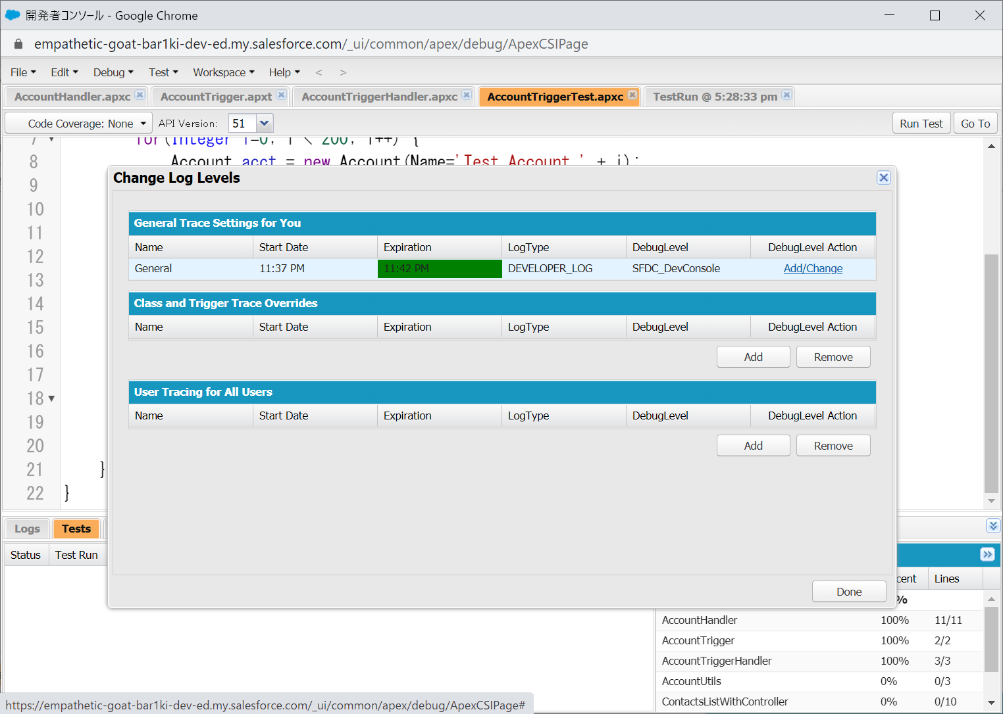Click the SFDC_DevConsole debug level cell

click(x=688, y=269)
